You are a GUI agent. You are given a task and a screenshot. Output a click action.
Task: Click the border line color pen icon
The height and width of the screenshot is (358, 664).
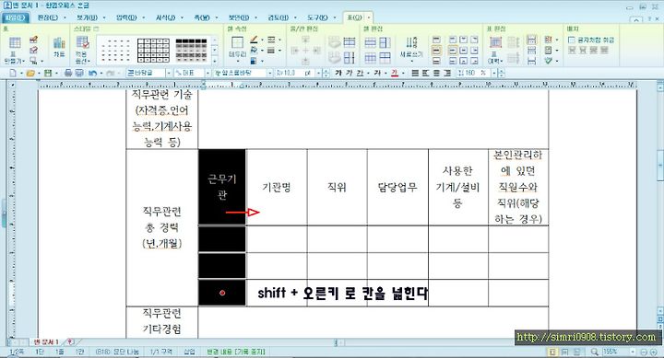pos(254,40)
